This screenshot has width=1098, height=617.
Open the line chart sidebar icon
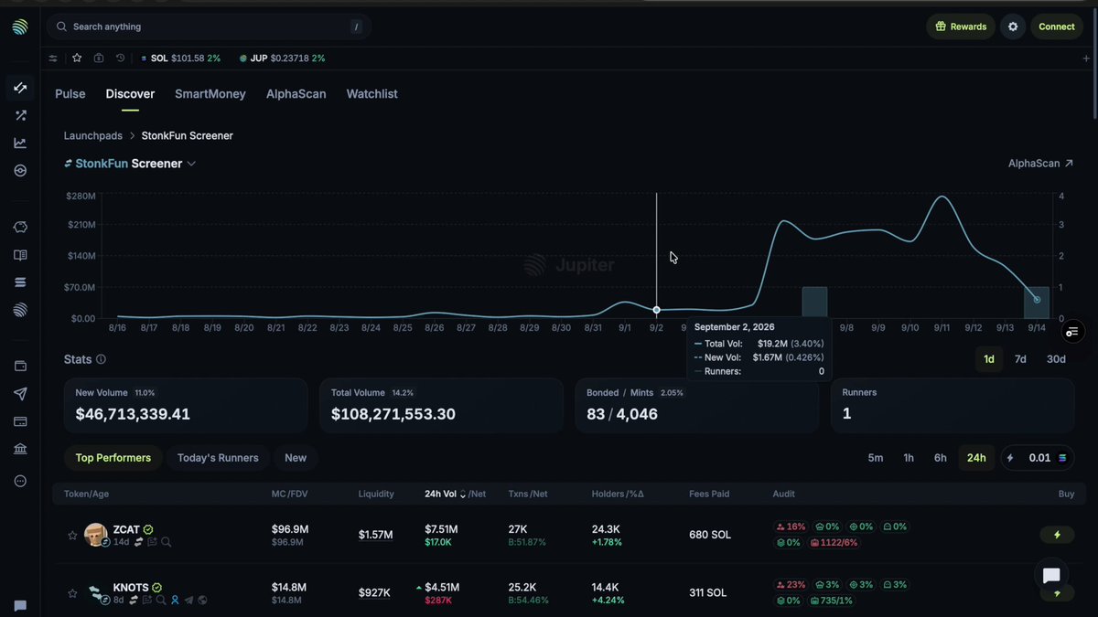pos(20,143)
